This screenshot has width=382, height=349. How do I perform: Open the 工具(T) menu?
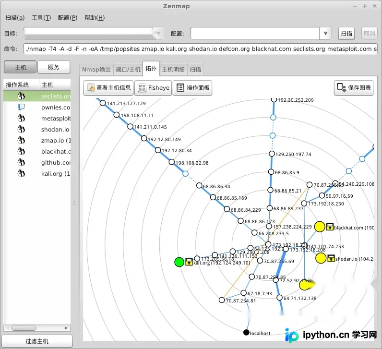(41, 18)
